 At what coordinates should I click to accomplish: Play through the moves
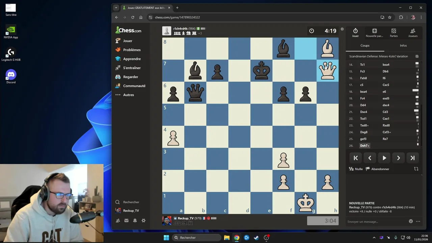click(x=384, y=158)
